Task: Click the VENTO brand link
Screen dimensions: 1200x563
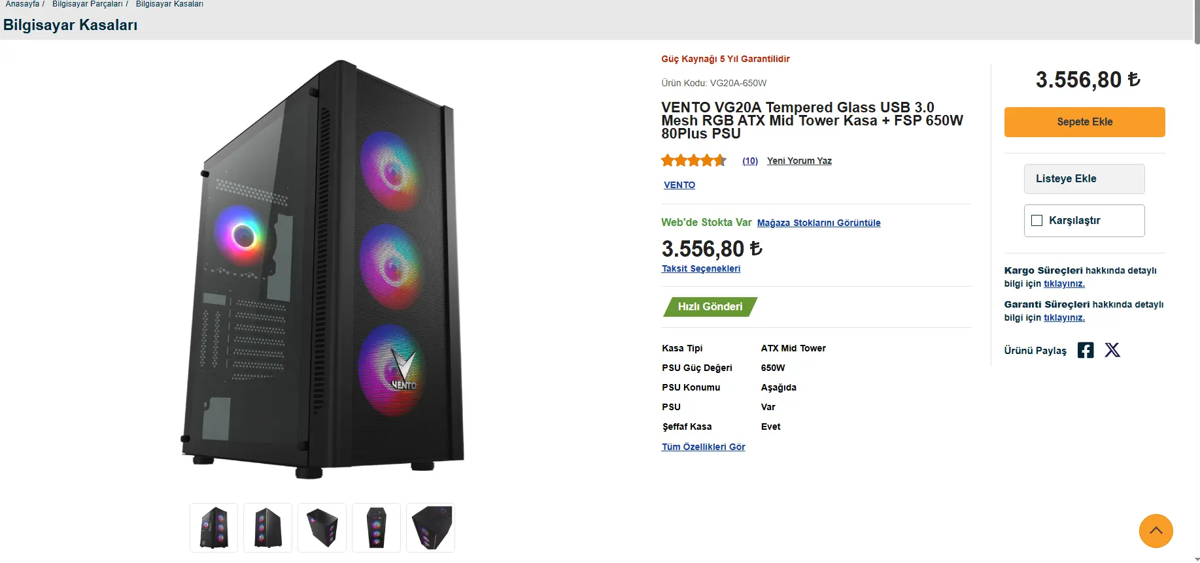Action: tap(679, 185)
